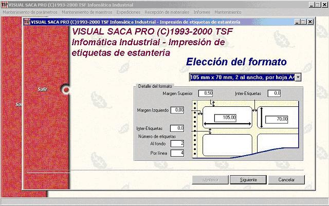Open the label format dropdown arrow

pyautogui.click(x=298, y=77)
